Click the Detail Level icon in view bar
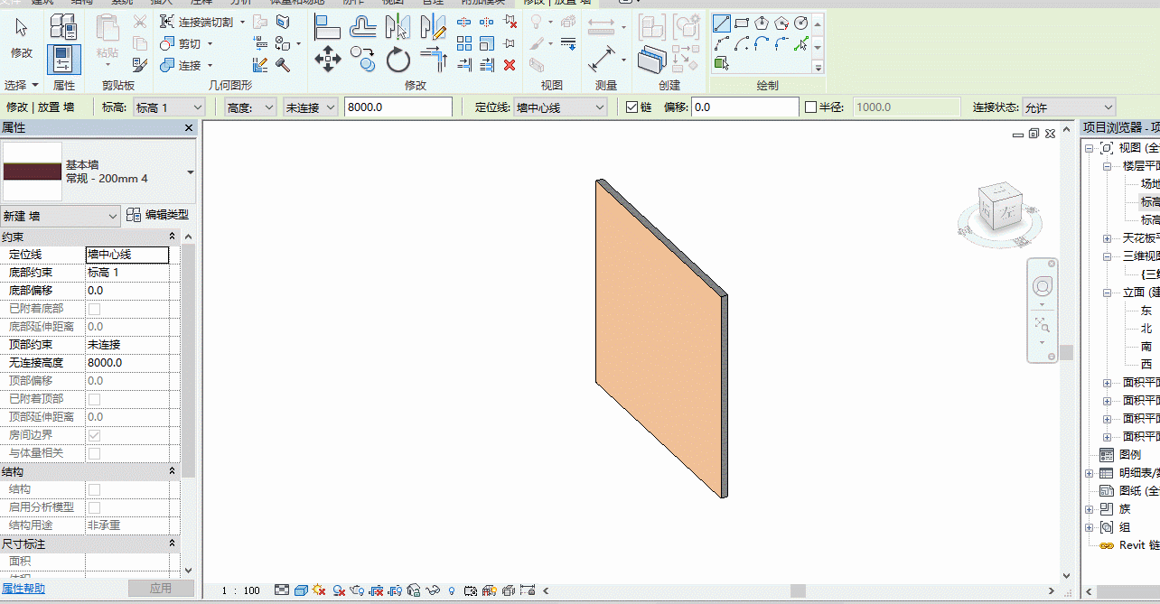This screenshot has height=604, width=1160. click(x=282, y=590)
